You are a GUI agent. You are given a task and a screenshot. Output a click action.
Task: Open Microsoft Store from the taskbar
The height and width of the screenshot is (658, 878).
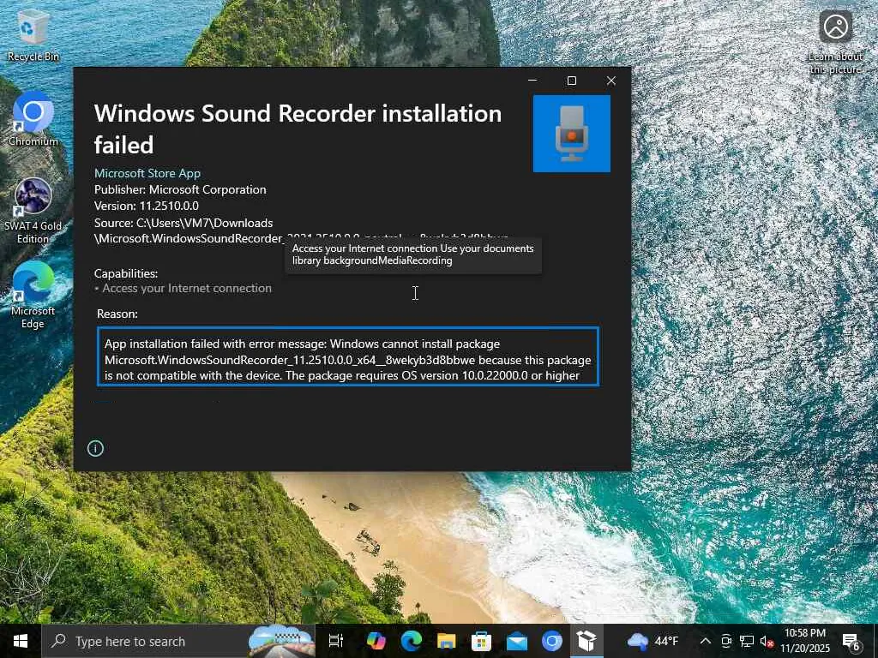coord(481,641)
